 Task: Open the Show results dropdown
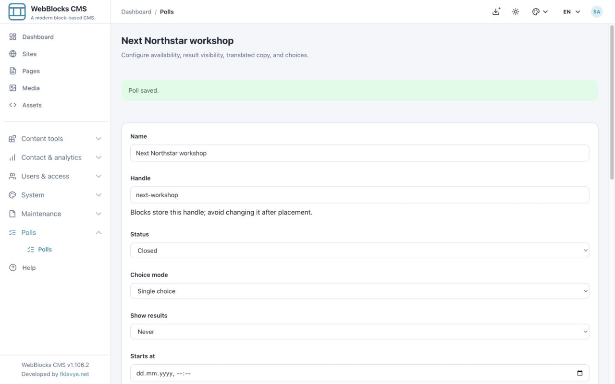click(359, 332)
